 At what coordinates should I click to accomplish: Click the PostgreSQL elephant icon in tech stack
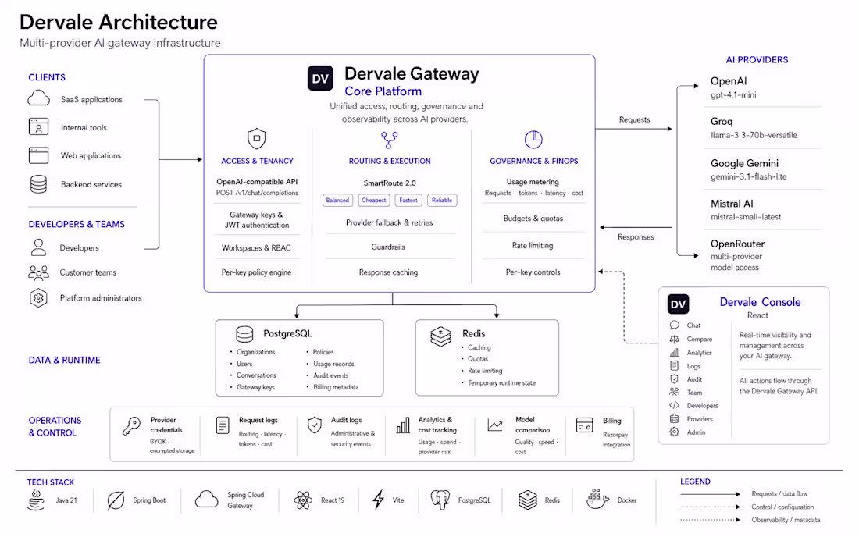tap(440, 500)
